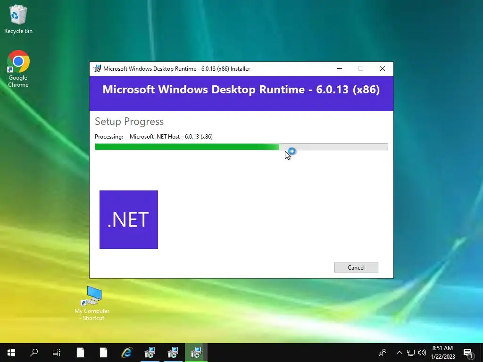Click the purple .NET logo image
483x362 pixels.
click(x=129, y=220)
